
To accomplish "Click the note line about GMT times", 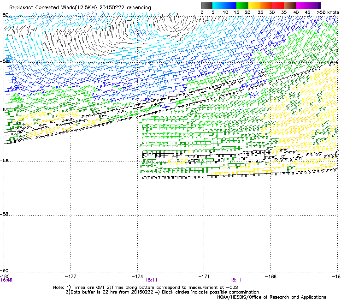I will (146, 288).
